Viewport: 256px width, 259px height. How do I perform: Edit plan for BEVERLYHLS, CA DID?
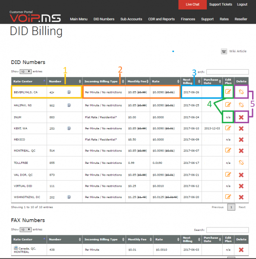[x=228, y=92]
